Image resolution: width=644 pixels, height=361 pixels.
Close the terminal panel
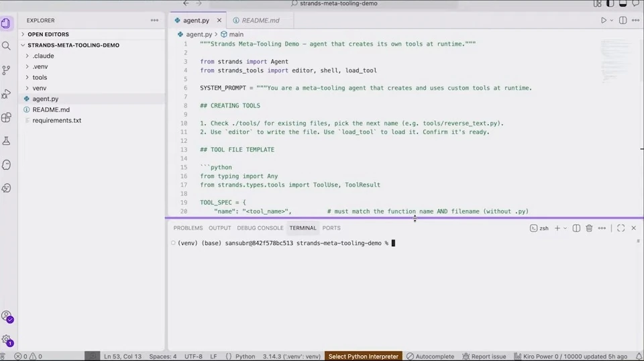pyautogui.click(x=634, y=228)
